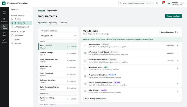Click the SS user avatar

point(169,3)
